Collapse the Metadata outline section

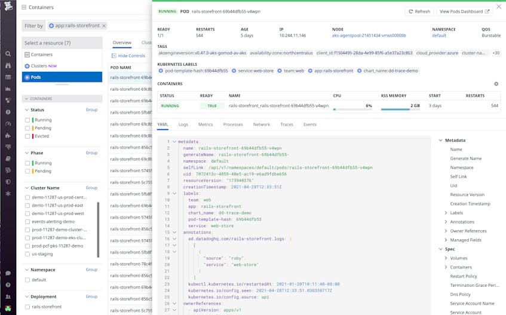440,140
